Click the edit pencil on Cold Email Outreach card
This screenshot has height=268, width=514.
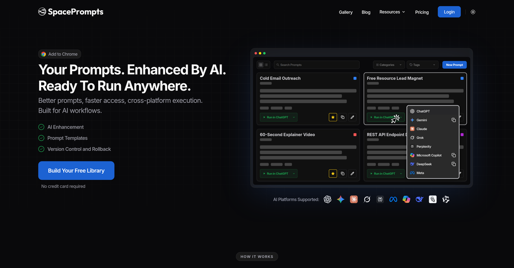352,117
